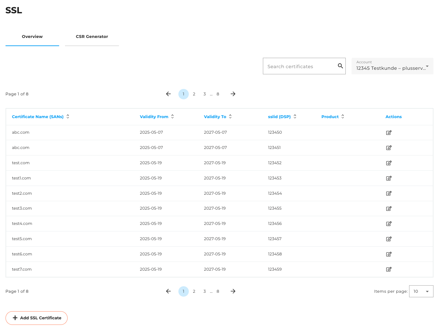
Task: Open edit for sslid 123450 row
Action: click(x=389, y=132)
